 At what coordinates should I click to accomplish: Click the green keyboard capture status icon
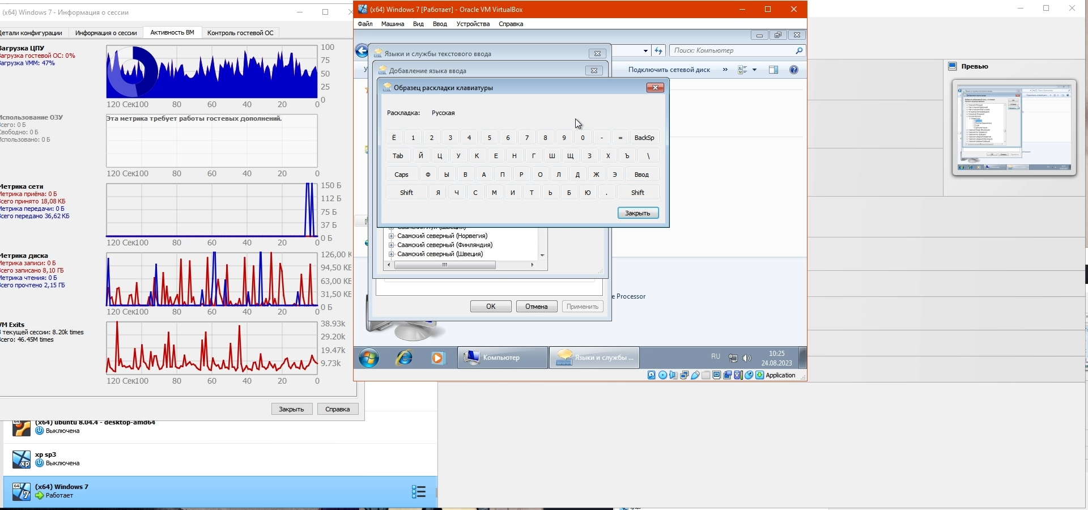(x=759, y=375)
